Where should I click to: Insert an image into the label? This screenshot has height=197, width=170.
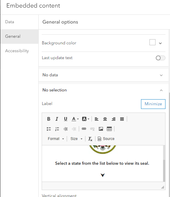point(101,129)
